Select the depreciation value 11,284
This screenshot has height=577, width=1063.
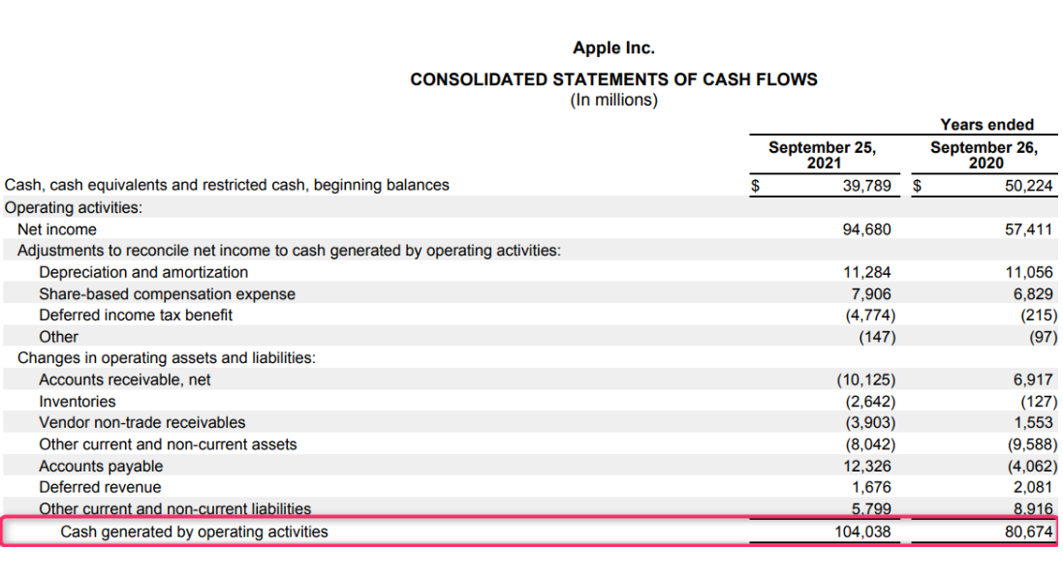click(866, 272)
